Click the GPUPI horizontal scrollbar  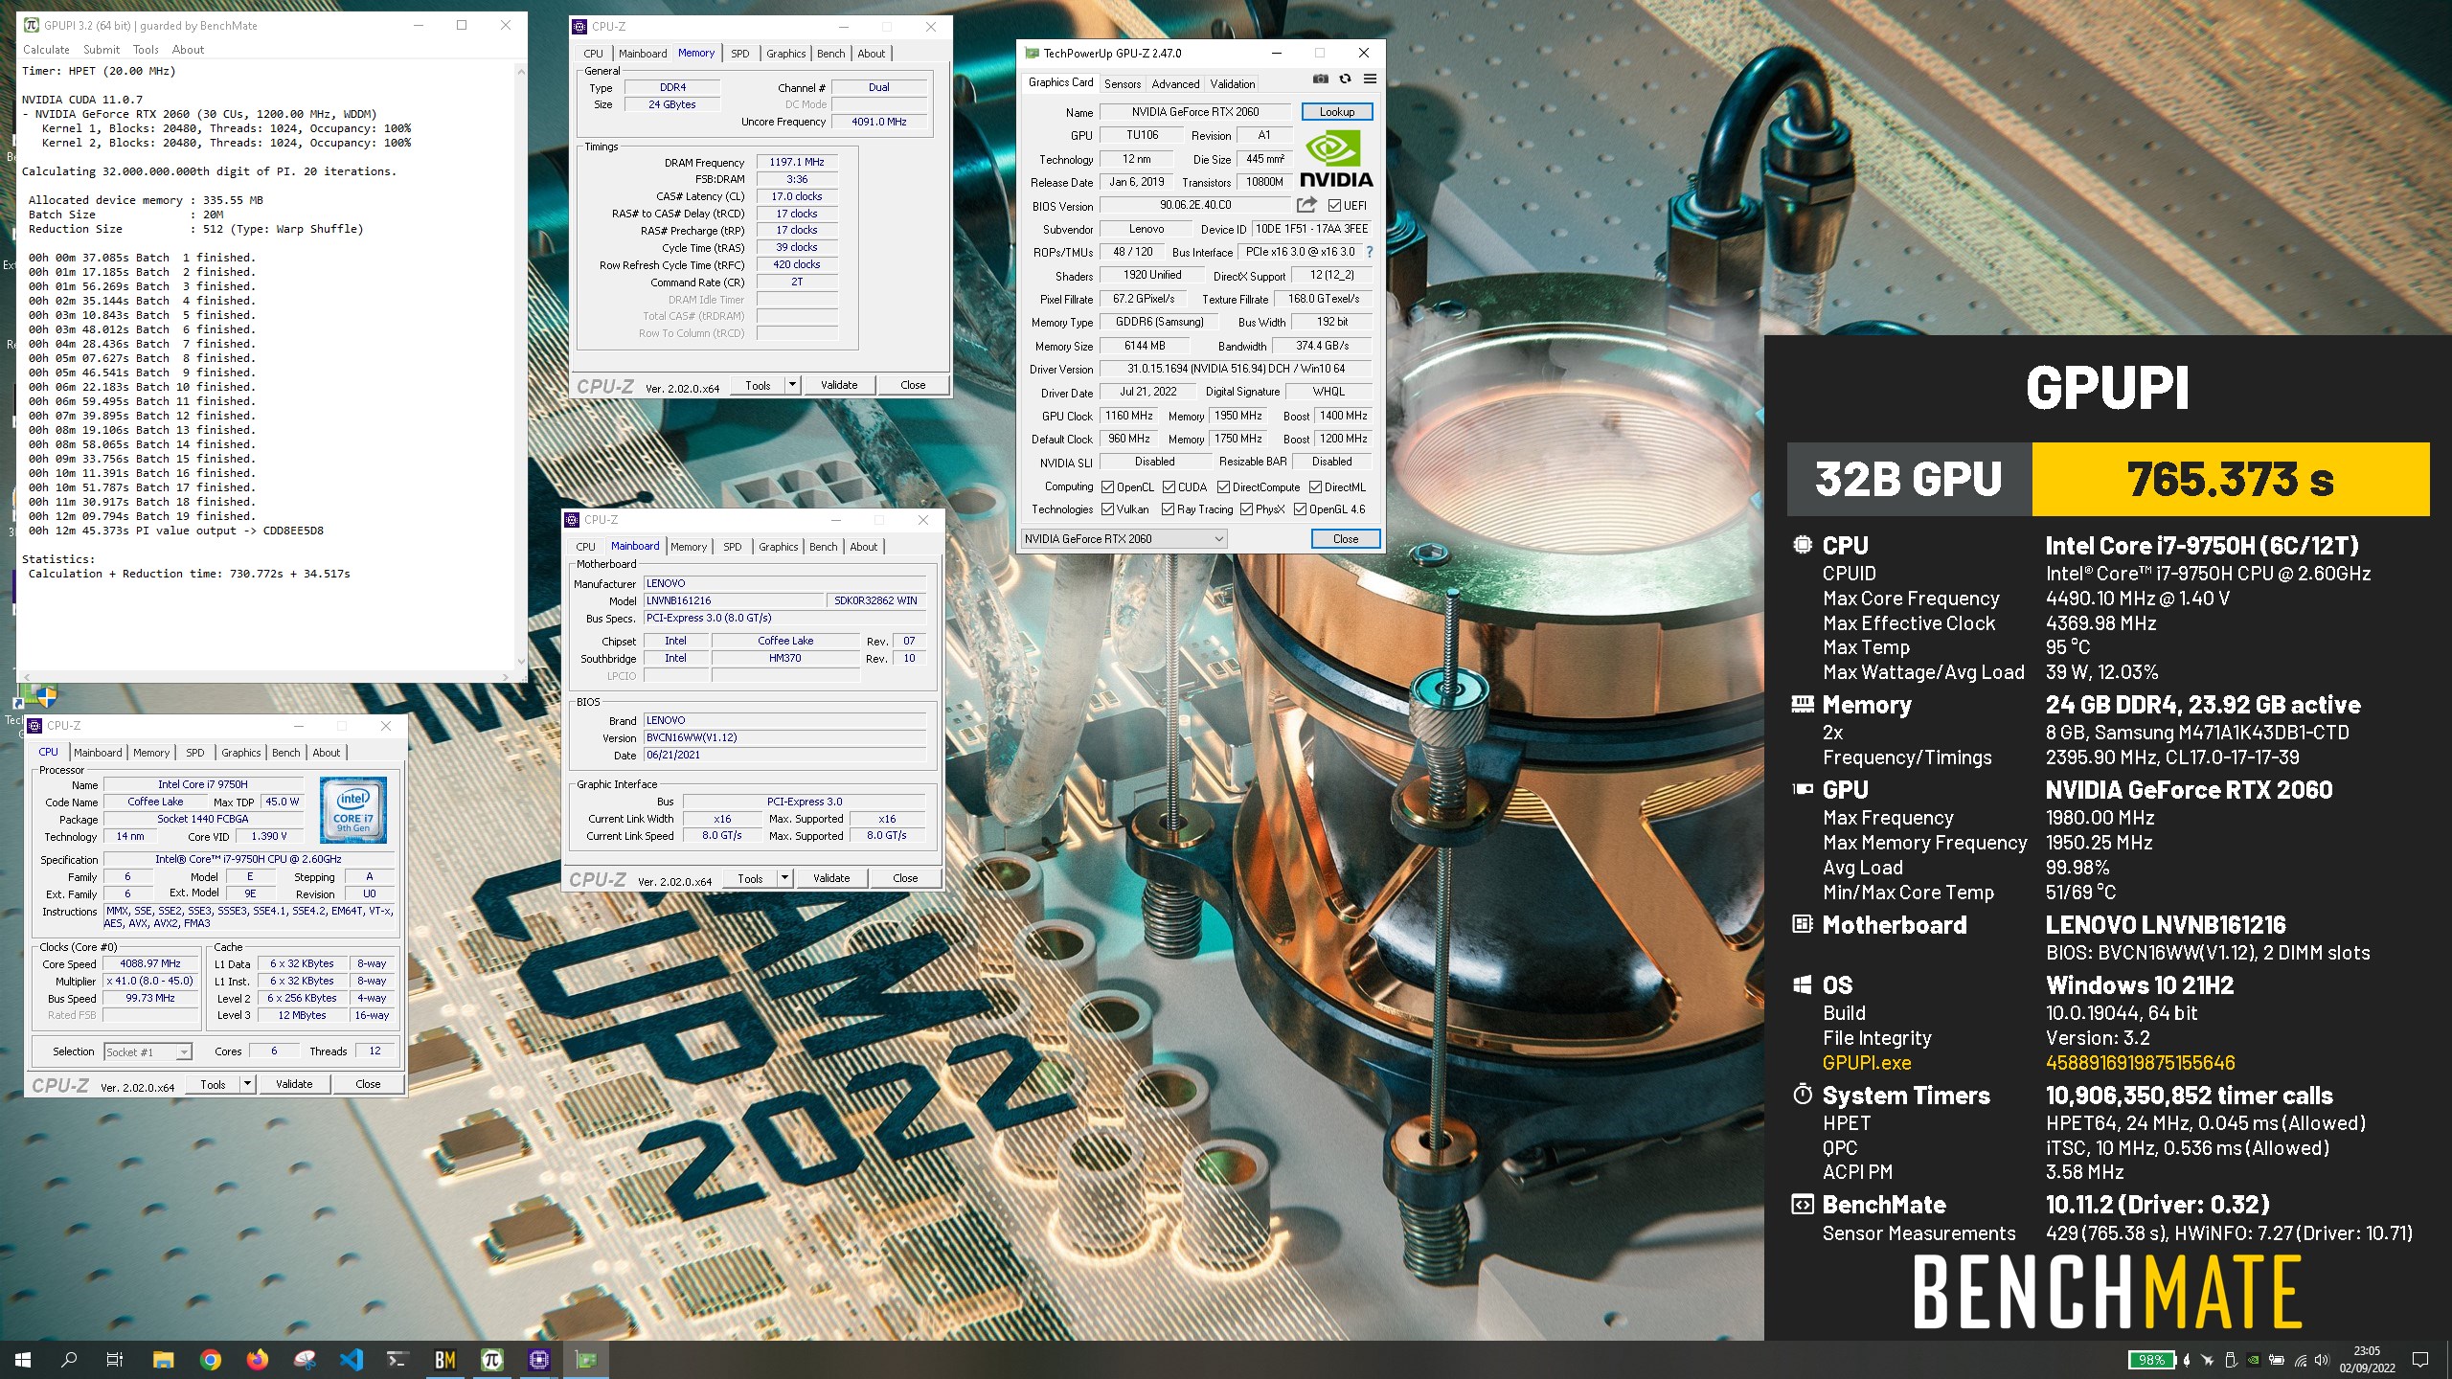265,676
